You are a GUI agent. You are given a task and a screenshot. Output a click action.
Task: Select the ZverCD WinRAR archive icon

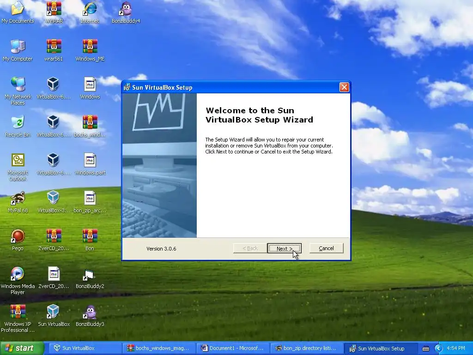(x=54, y=240)
